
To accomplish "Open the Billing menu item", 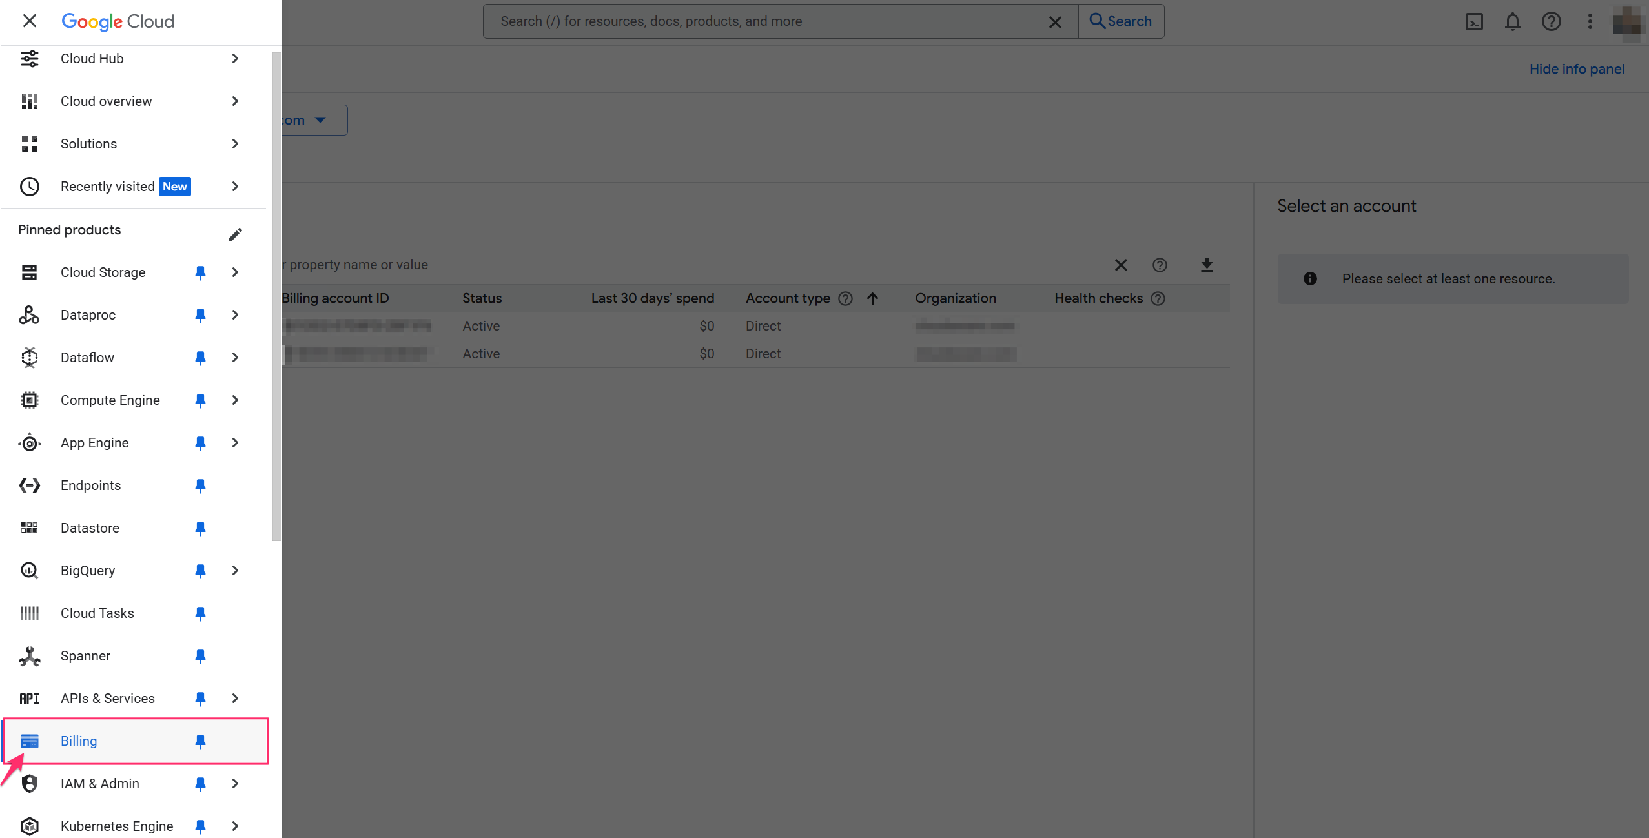I will tap(78, 741).
